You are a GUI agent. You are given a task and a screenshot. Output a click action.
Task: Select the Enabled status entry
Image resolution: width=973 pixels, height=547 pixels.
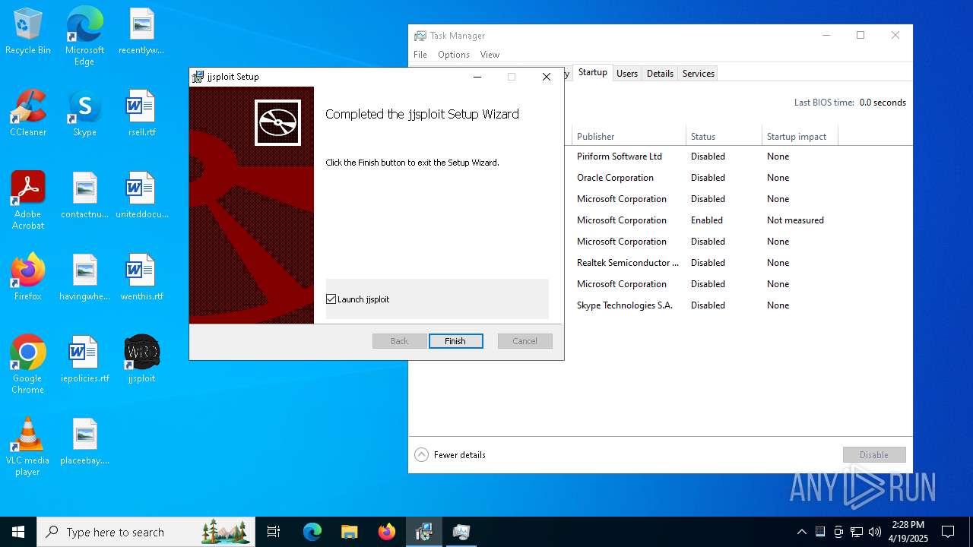pos(707,220)
